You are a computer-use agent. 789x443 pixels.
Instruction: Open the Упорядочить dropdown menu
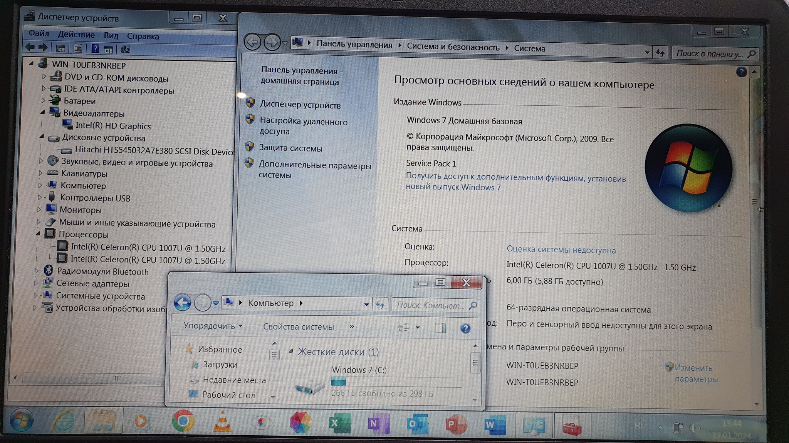[x=213, y=326]
